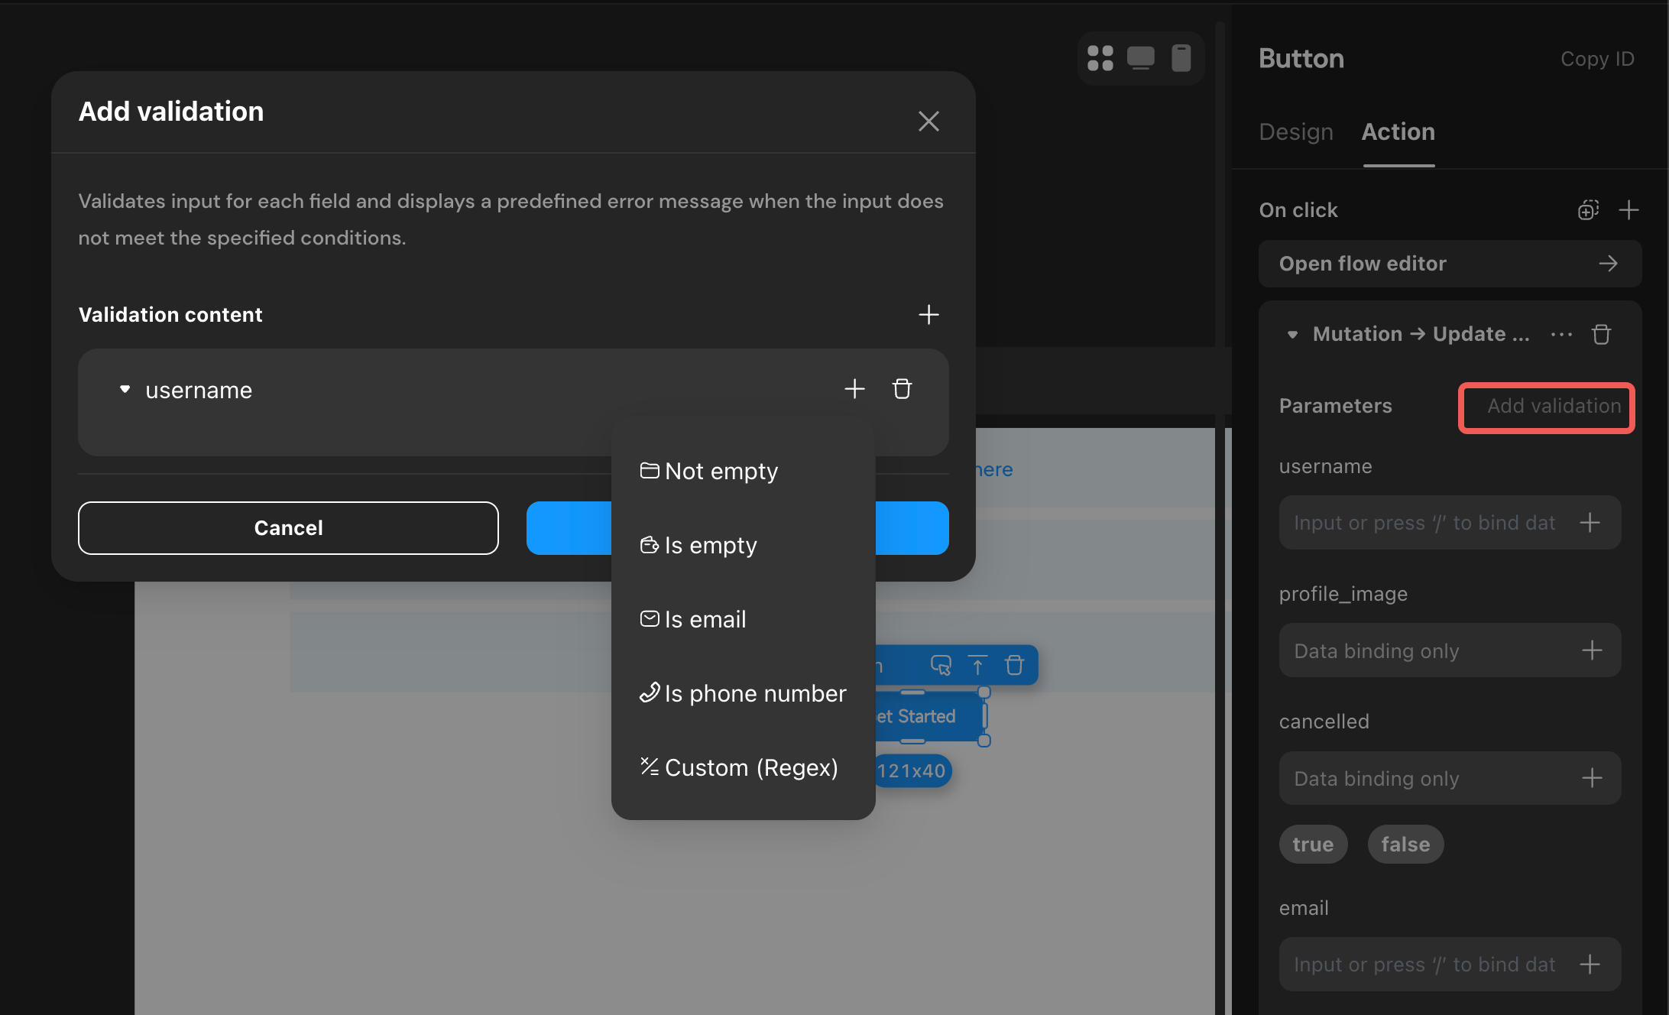The height and width of the screenshot is (1015, 1669).
Task: Delete the Mutation action with trash icon
Action: [x=1601, y=334]
